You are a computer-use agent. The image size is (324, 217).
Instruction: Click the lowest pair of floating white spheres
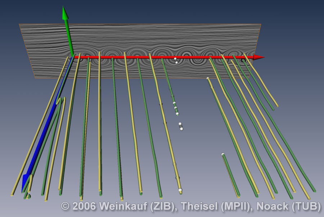pyautogui.click(x=181, y=126)
